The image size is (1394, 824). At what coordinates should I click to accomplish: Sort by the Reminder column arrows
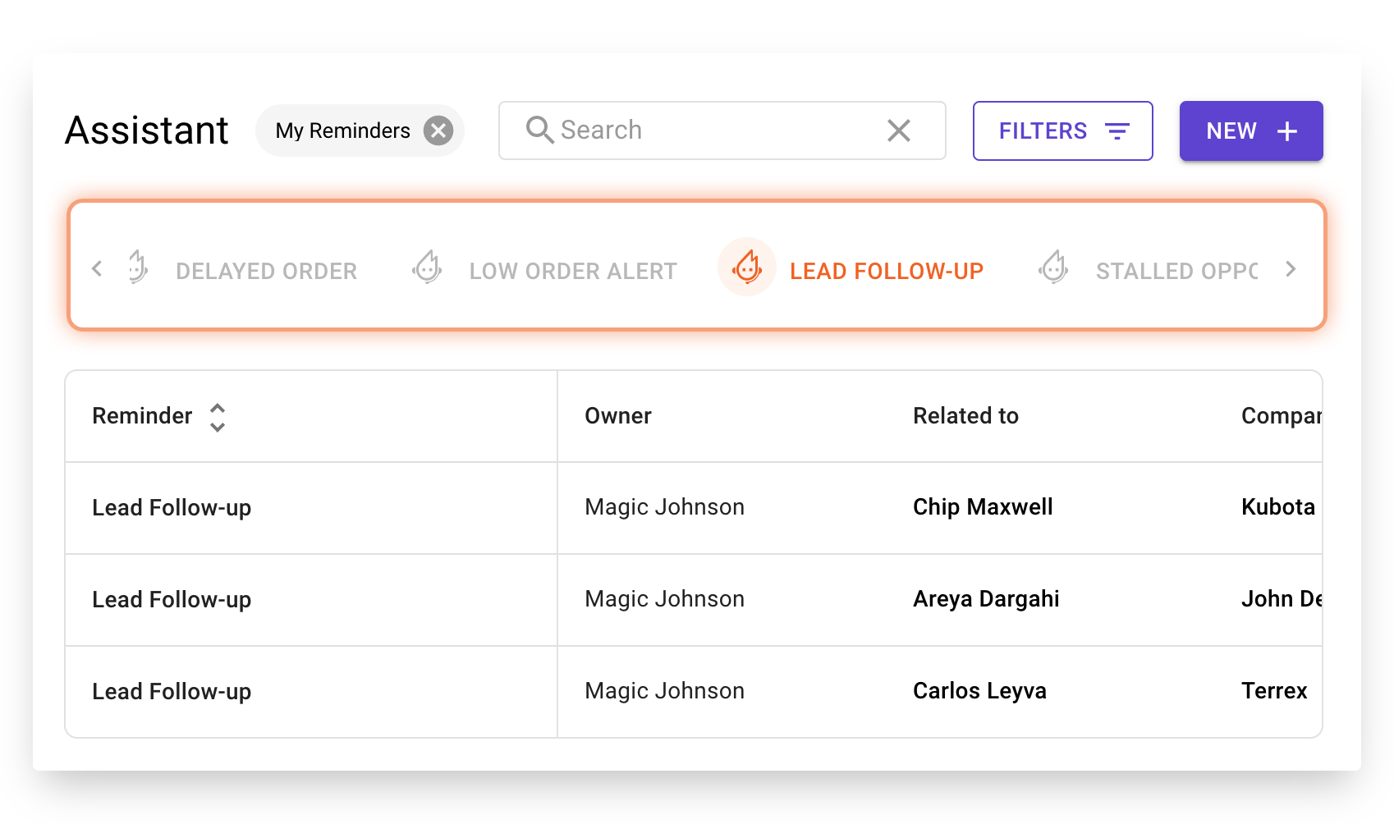coord(218,417)
